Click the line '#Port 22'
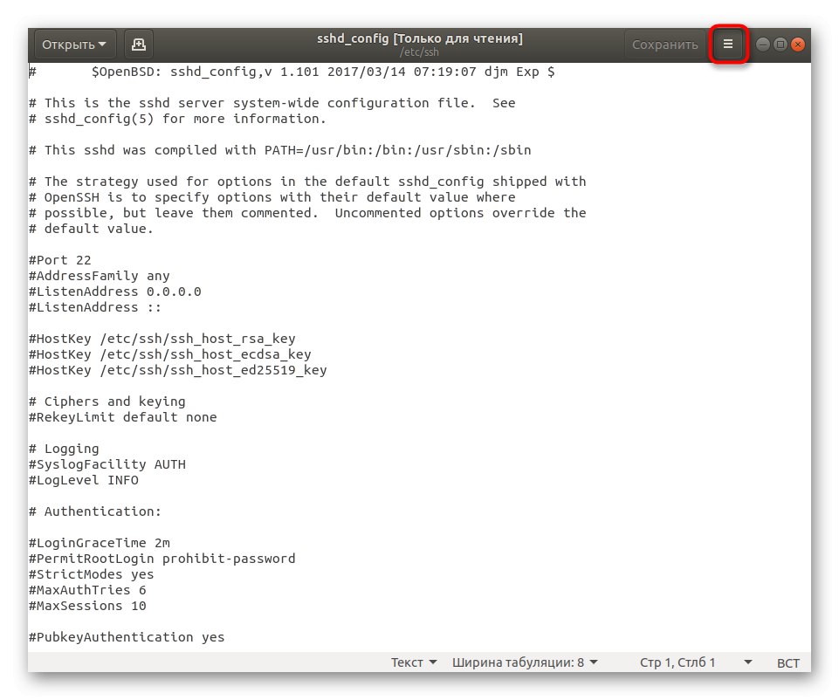This screenshot has width=839, height=700. [x=60, y=260]
